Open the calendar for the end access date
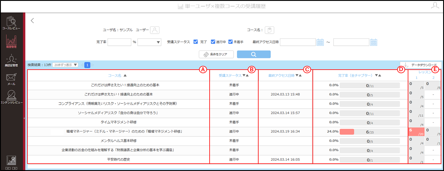This screenshot has height=171, width=444. [x=374, y=42]
